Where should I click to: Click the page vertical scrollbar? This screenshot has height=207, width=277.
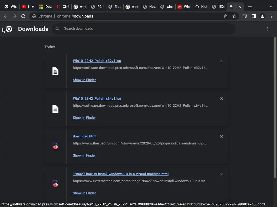[x=275, y=107]
